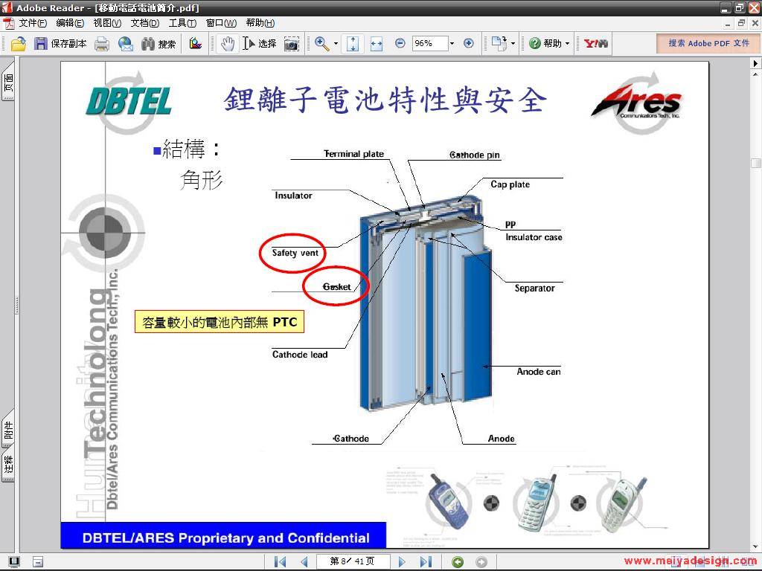The image size is (762, 571).
Task: Go to first page button
Action: click(x=281, y=562)
